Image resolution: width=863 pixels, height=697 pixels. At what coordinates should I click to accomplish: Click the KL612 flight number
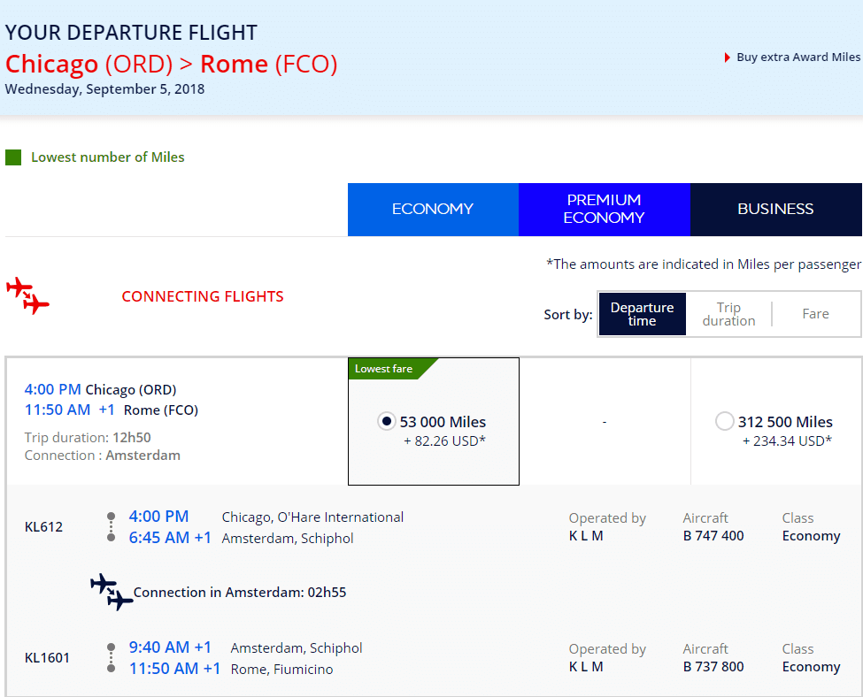pos(43,527)
